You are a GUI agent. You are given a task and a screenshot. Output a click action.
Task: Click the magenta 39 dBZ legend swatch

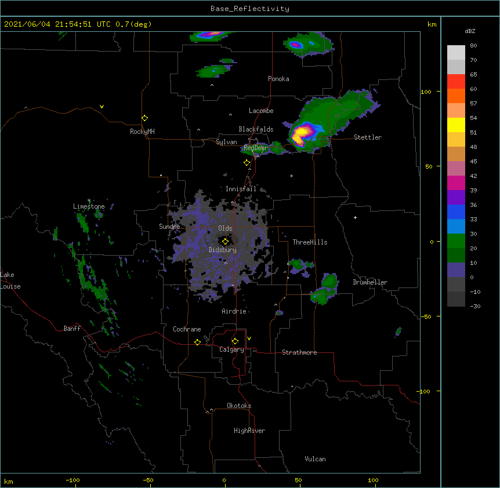coord(456,183)
